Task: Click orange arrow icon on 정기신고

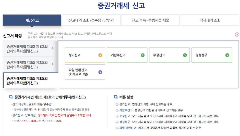Action: coord(100,55)
